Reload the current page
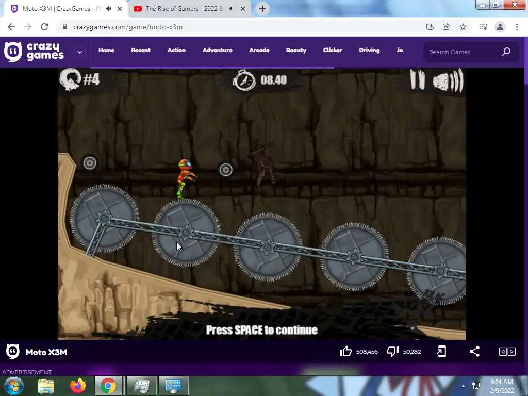 (x=44, y=27)
